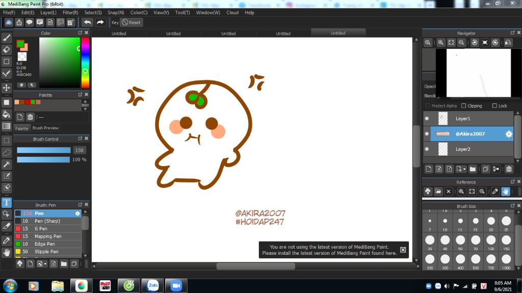Image resolution: width=522 pixels, height=293 pixels.
Task: Select the Magic Wand tool
Action: point(6,164)
